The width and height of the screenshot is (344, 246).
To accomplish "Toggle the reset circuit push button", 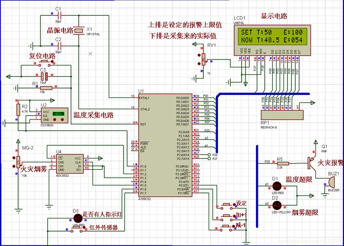I will click(44, 63).
